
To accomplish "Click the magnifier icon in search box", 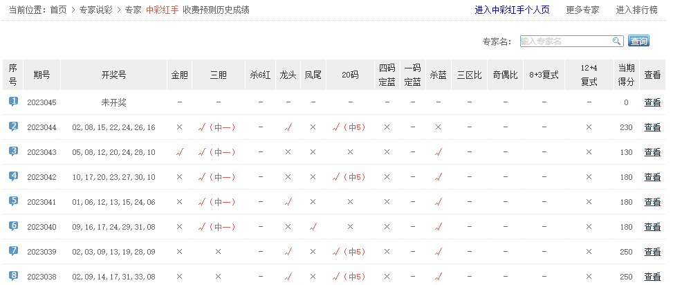I will pyautogui.click(x=616, y=42).
